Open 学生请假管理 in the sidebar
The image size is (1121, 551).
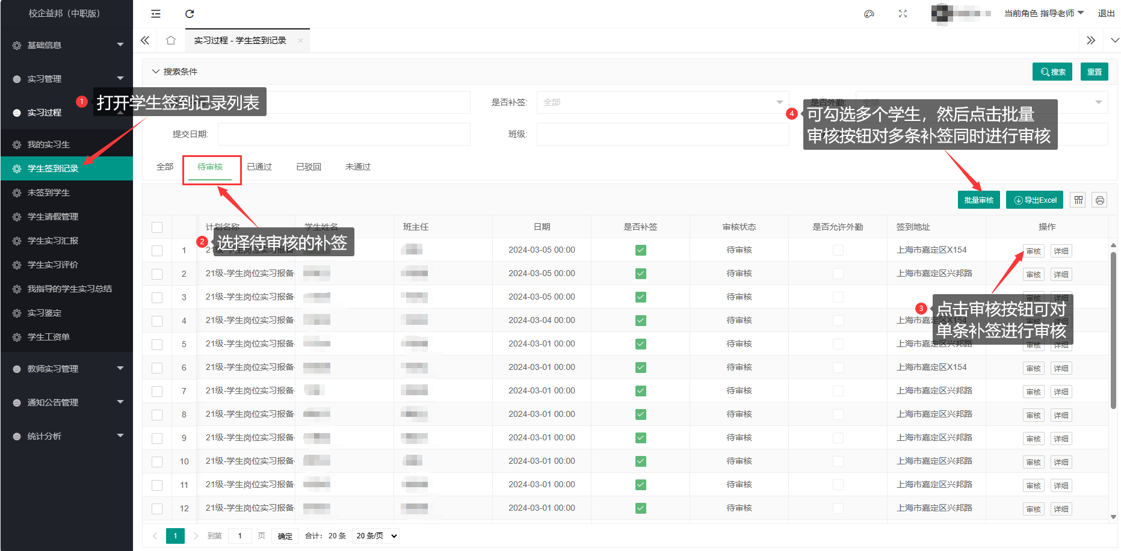pyautogui.click(x=53, y=217)
